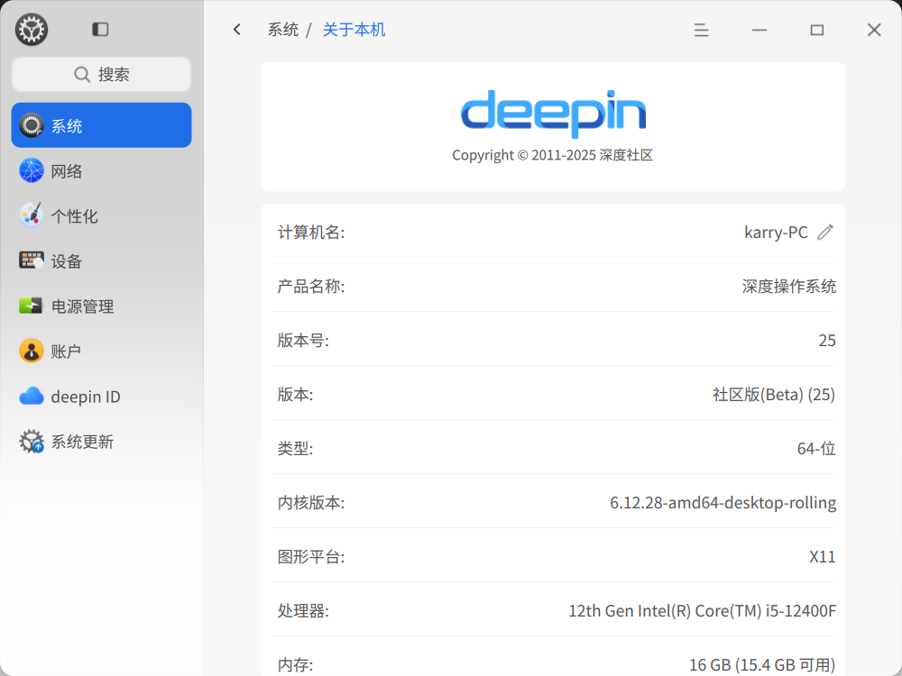Click the magnifier icon in the search box
902x676 pixels.
point(82,74)
